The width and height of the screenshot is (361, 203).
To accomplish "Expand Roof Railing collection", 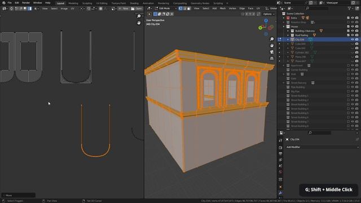I will (x=288, y=35).
